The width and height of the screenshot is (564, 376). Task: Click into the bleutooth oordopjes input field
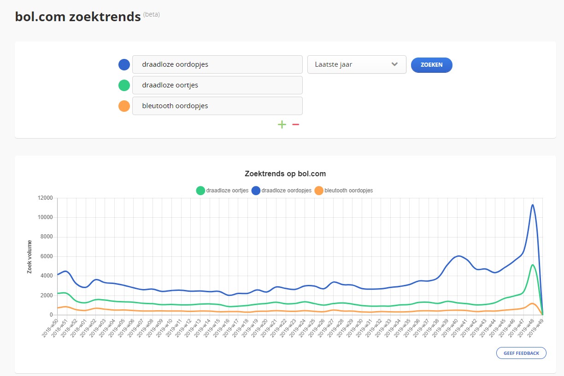click(x=217, y=106)
